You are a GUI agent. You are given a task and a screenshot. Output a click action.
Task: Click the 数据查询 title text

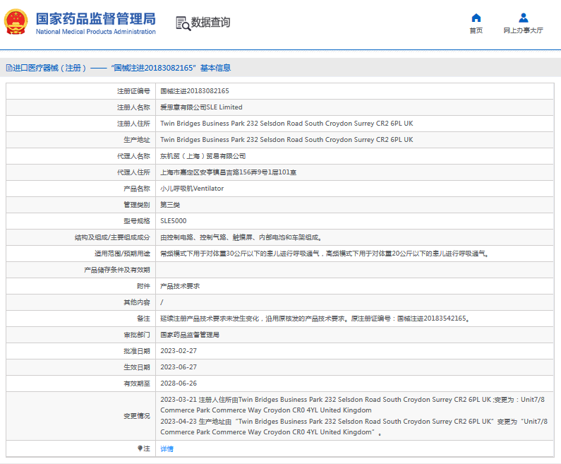click(x=210, y=23)
